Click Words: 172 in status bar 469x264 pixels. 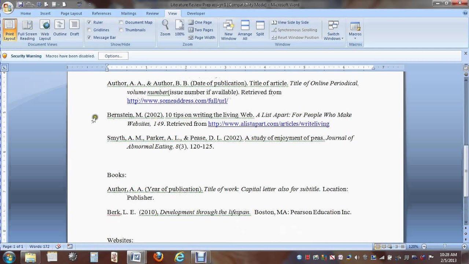[x=39, y=247]
